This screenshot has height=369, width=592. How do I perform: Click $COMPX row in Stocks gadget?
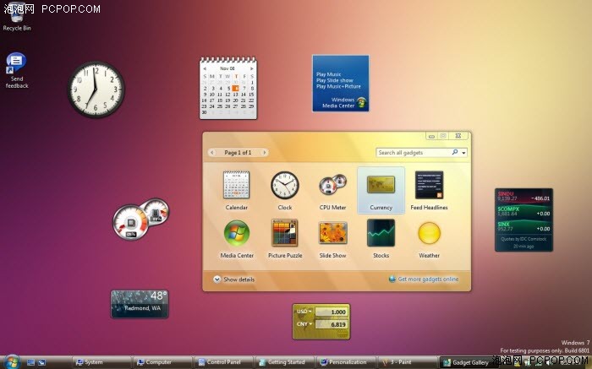click(523, 211)
